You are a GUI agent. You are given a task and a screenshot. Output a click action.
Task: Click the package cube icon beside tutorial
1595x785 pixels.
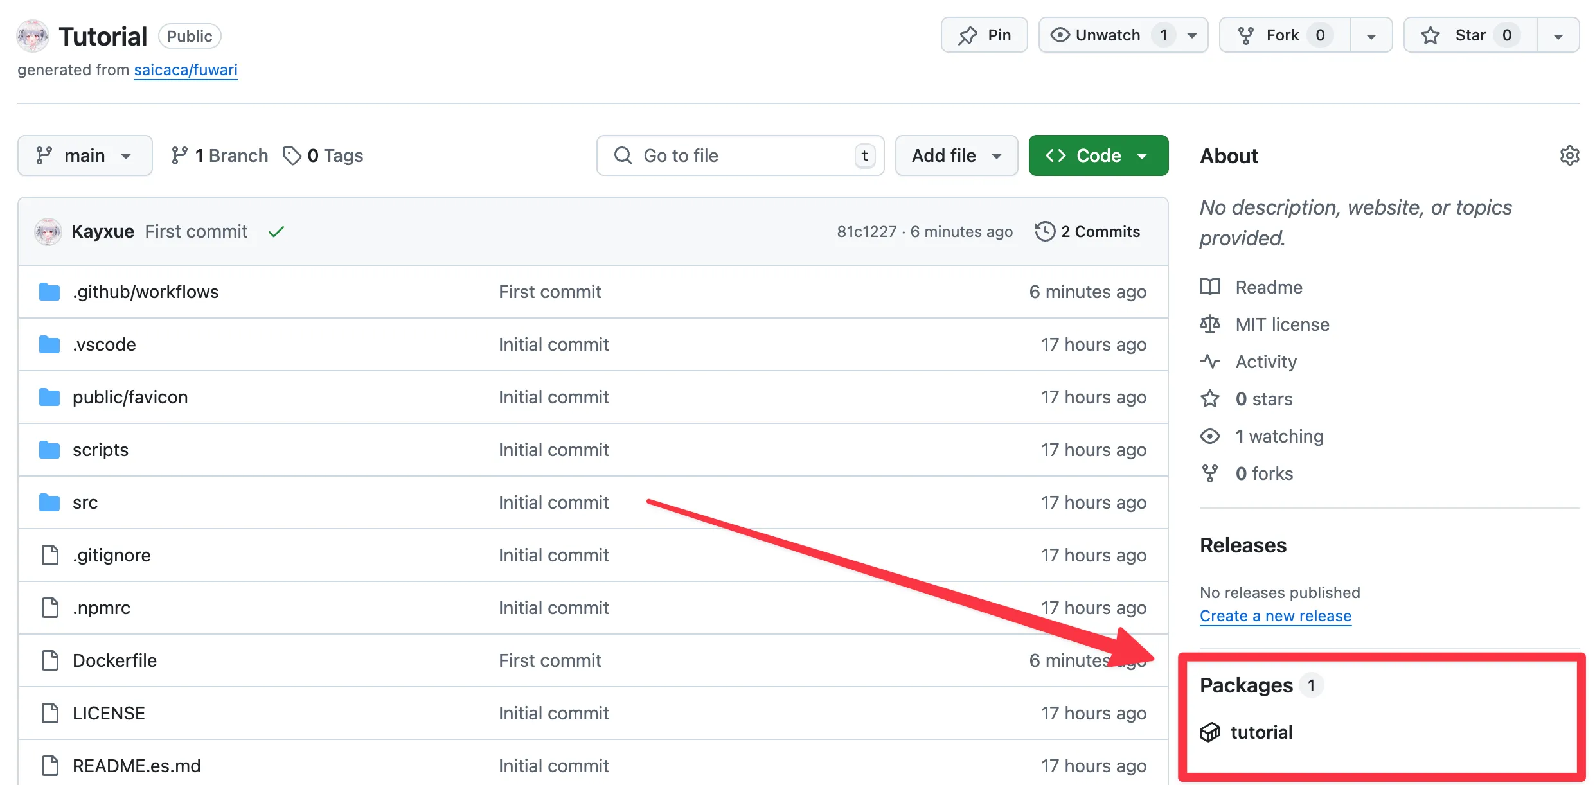pos(1210,732)
